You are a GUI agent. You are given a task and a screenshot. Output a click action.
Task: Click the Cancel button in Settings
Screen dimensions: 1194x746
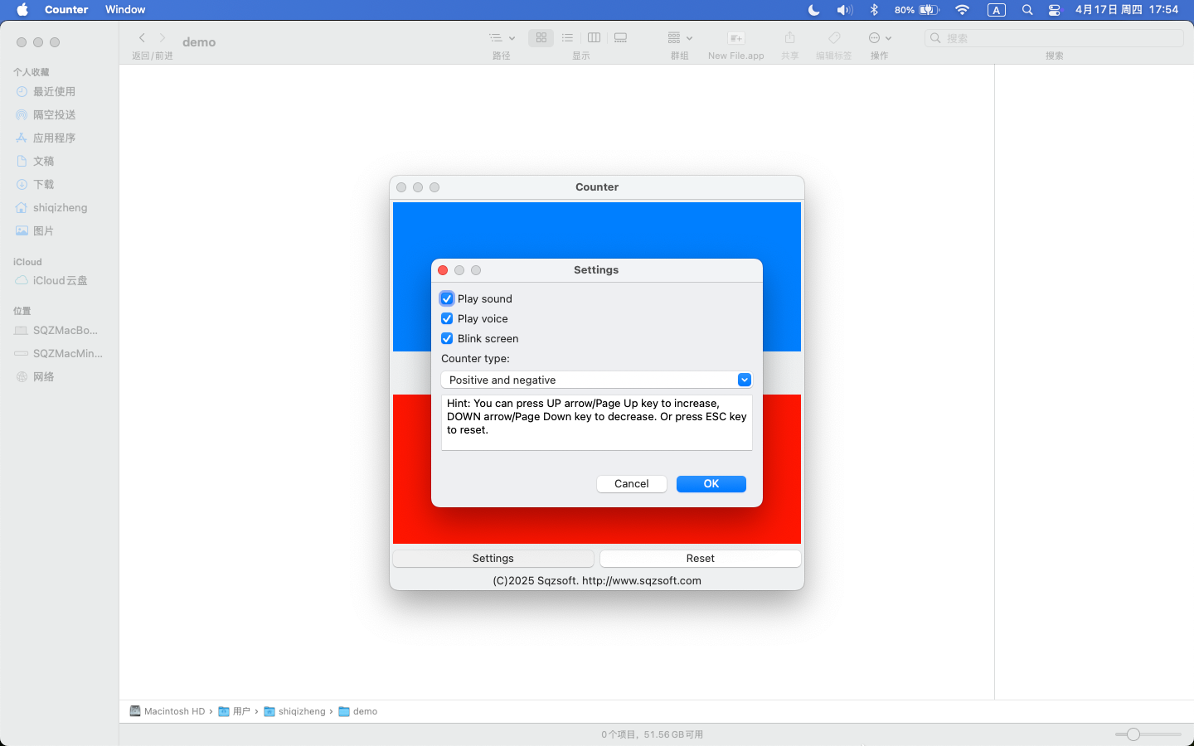pos(632,484)
